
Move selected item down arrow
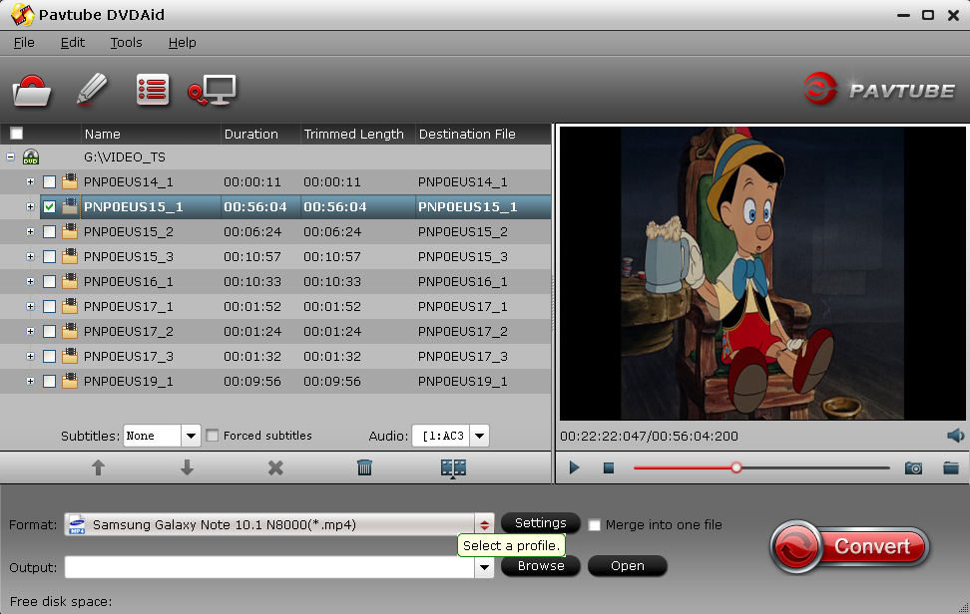(x=187, y=467)
